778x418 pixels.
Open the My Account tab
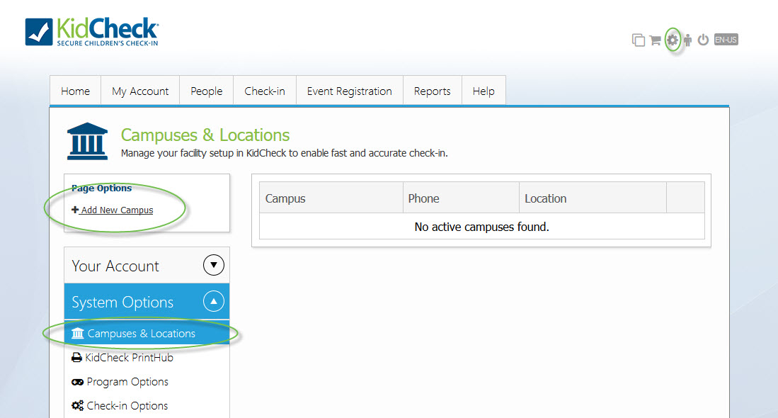[x=140, y=91]
